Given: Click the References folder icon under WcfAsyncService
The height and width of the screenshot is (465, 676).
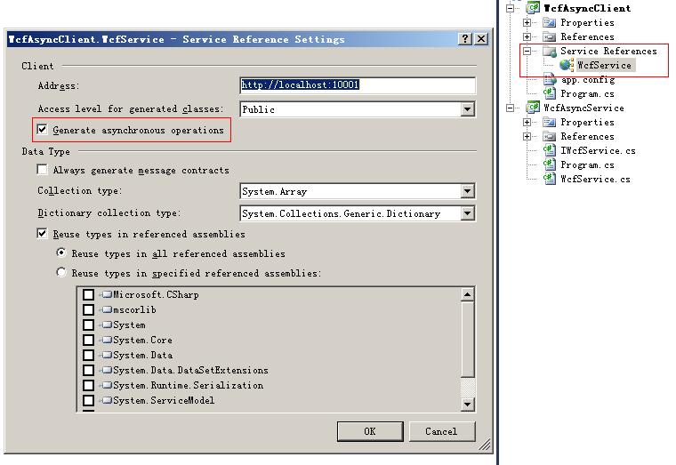Looking at the screenshot, I should 550,136.
